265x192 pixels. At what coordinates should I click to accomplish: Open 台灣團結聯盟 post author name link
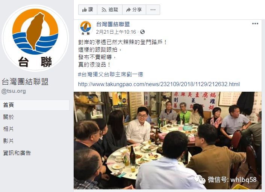[x=113, y=24]
